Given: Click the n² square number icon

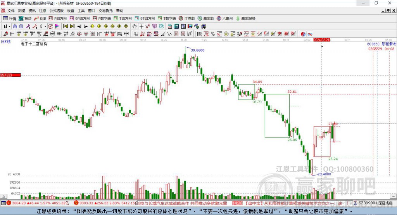Looking at the screenshot, I should click(x=66, y=34).
